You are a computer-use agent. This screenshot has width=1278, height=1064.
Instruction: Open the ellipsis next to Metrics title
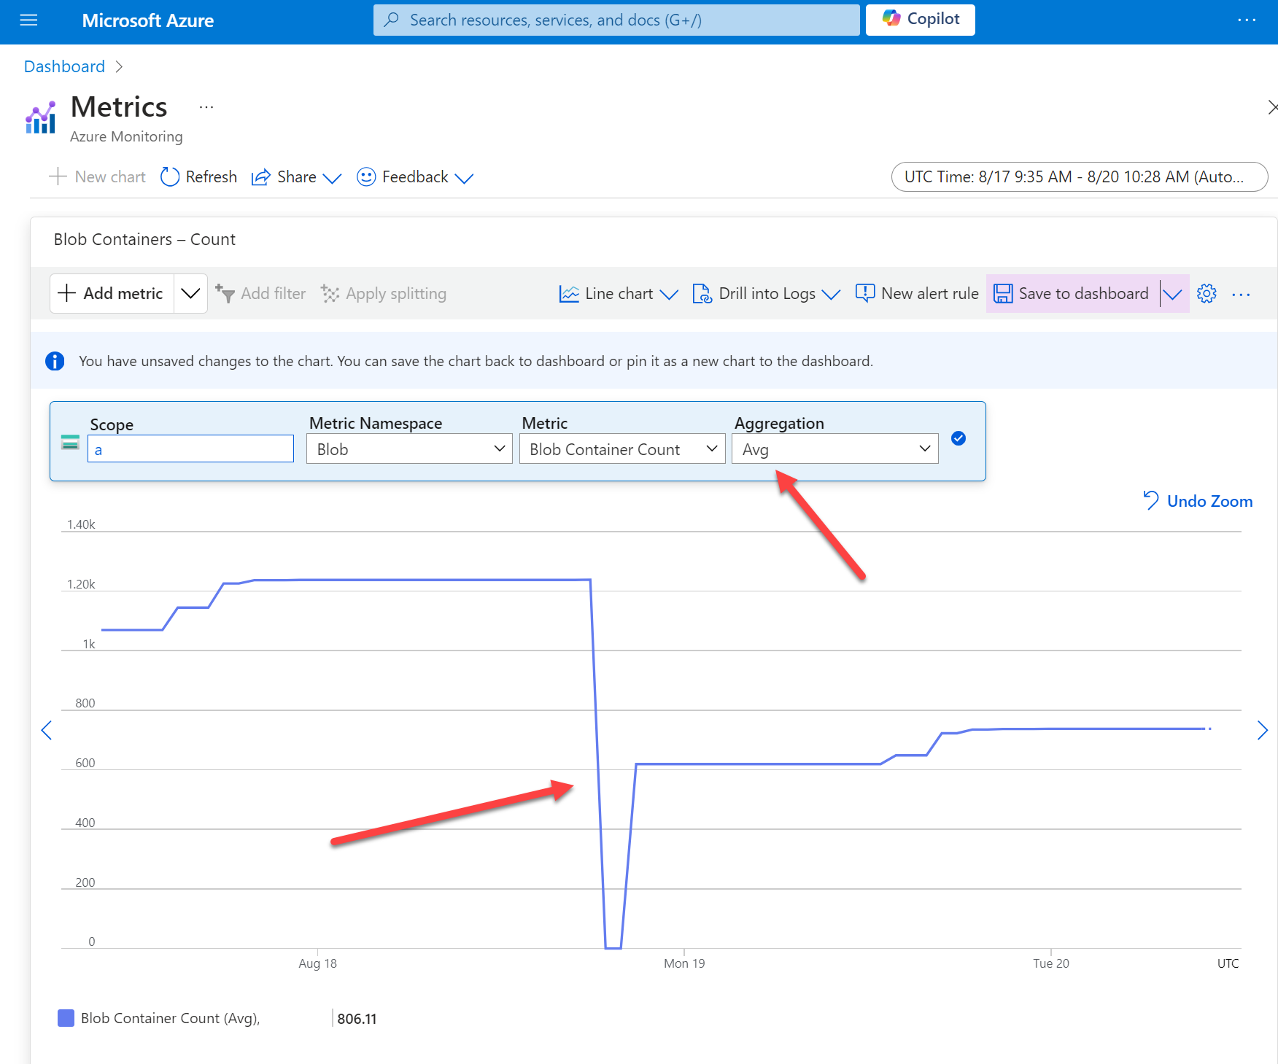click(x=206, y=107)
